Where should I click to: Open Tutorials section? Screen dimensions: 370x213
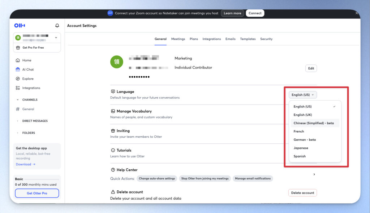(124, 150)
